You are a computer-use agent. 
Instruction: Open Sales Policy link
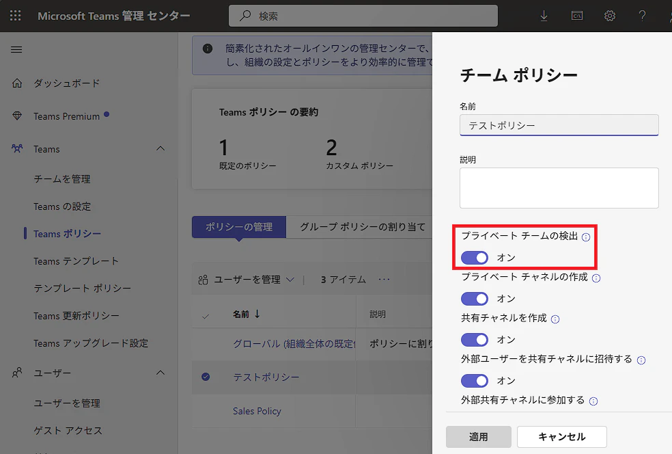click(x=257, y=411)
